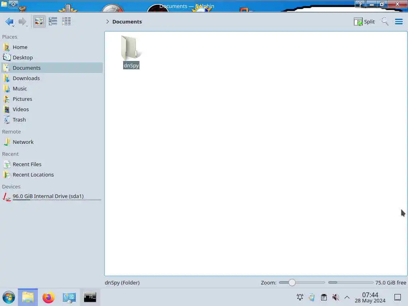The image size is (408, 306).
Task: Click the Music folder icon
Action: [7, 88]
